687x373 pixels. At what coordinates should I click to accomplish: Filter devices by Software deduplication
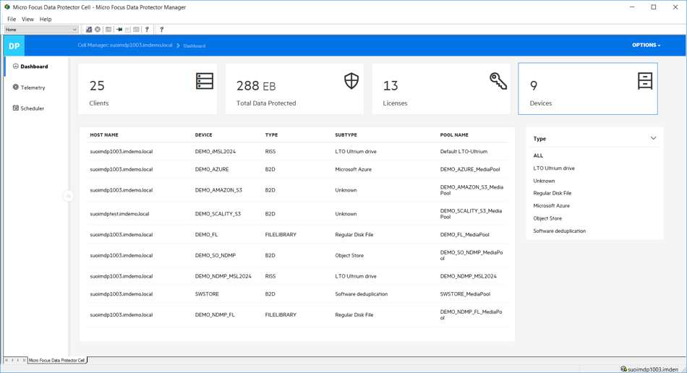coord(560,231)
